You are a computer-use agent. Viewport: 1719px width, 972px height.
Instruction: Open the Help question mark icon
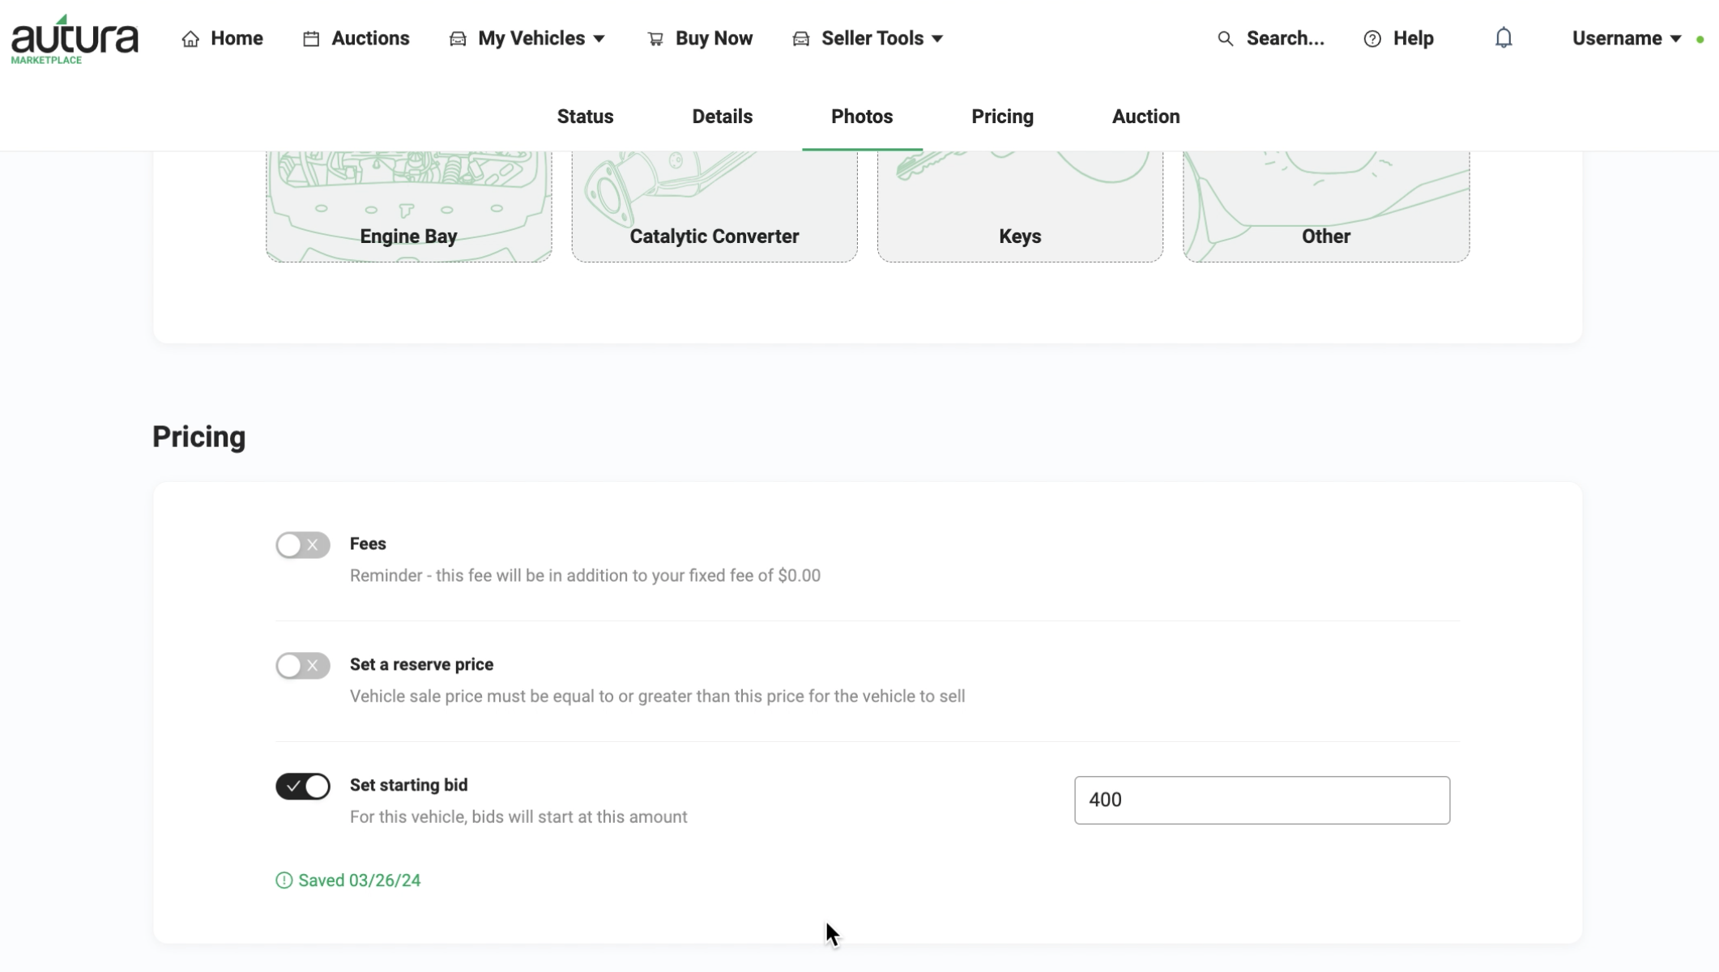[1372, 39]
